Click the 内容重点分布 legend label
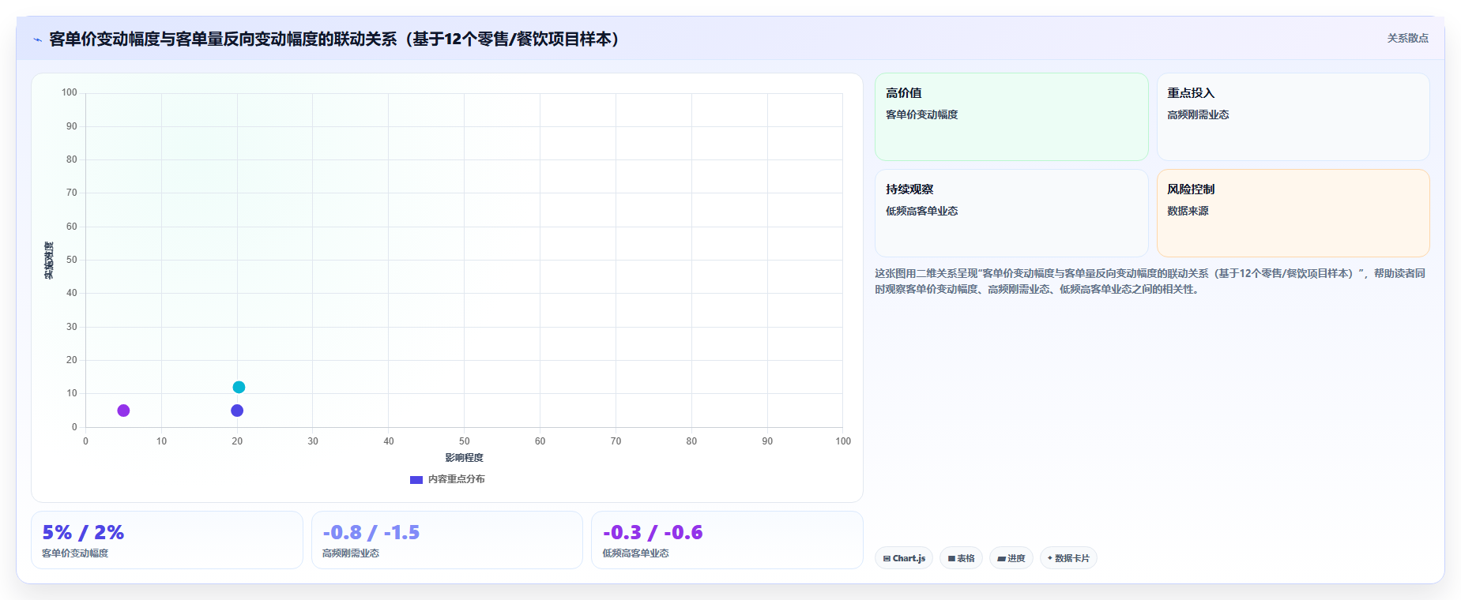The width and height of the screenshot is (1461, 600). point(457,479)
